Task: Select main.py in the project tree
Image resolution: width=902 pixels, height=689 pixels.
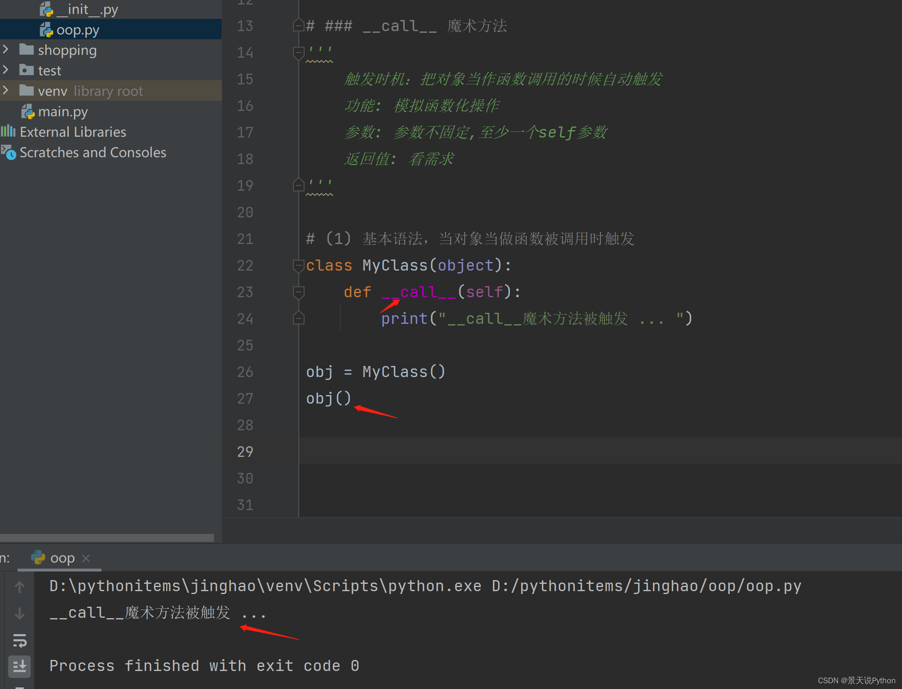Action: click(x=63, y=111)
